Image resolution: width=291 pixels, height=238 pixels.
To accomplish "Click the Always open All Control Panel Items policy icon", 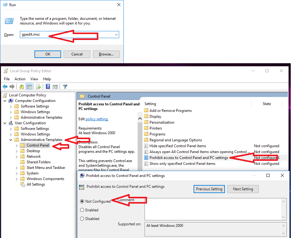I will 146,152.
